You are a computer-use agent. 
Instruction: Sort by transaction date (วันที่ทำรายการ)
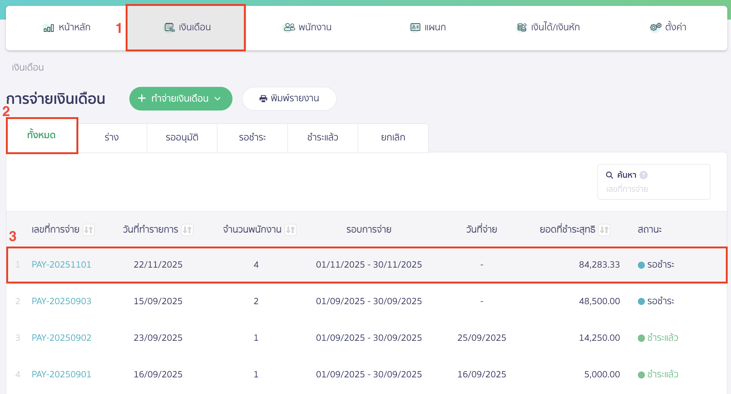pos(187,230)
